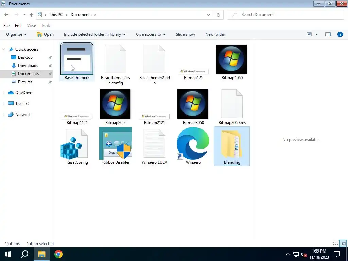Start the Slide show

click(x=186, y=34)
